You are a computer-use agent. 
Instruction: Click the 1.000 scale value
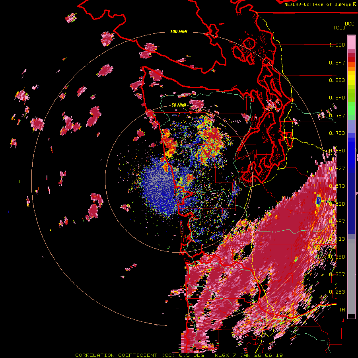tap(337, 45)
